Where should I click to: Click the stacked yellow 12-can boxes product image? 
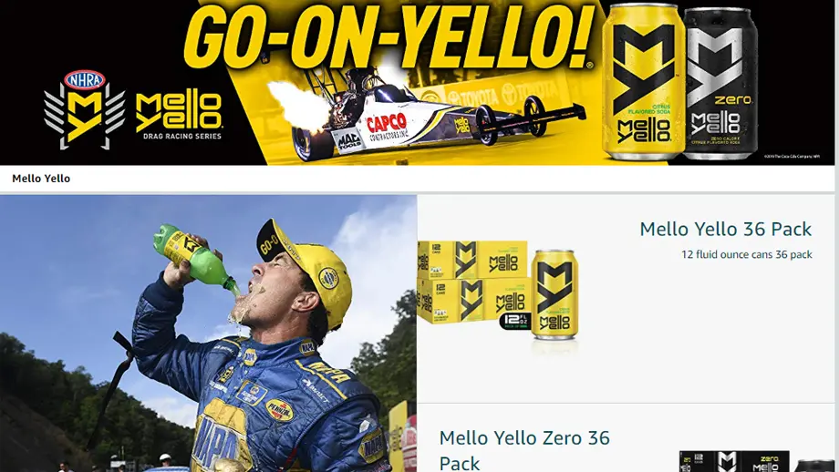tap(473, 282)
